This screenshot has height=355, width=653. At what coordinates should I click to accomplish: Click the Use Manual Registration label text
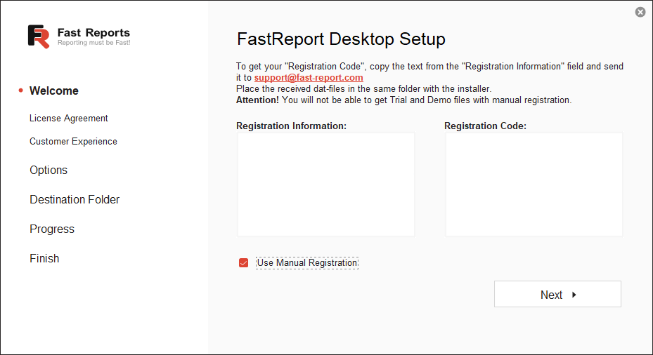coord(307,263)
